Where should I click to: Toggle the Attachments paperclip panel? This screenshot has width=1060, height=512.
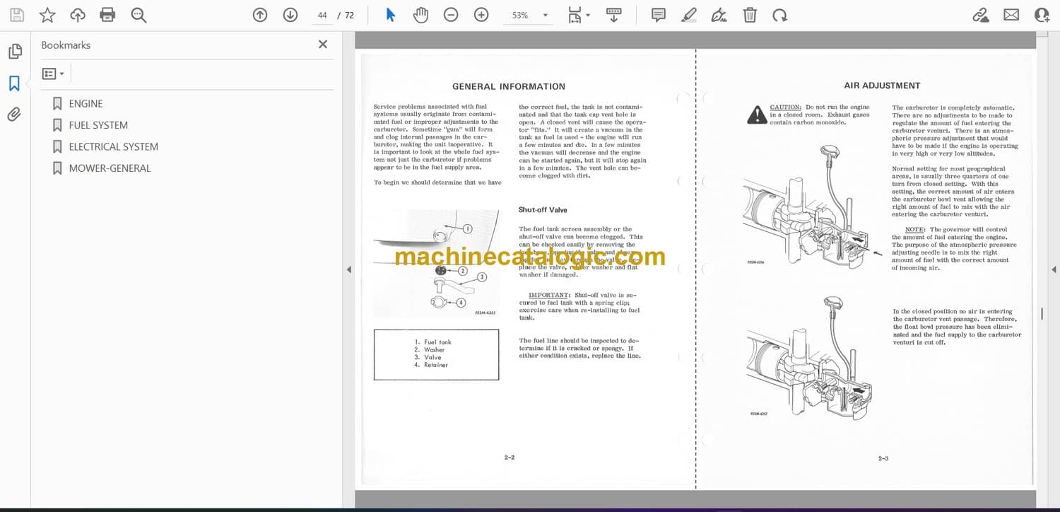pyautogui.click(x=14, y=115)
